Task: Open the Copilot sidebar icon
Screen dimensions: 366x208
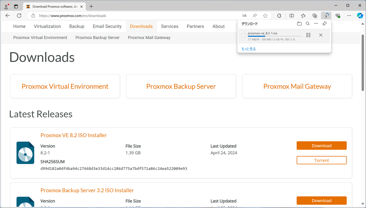Action: (360, 16)
